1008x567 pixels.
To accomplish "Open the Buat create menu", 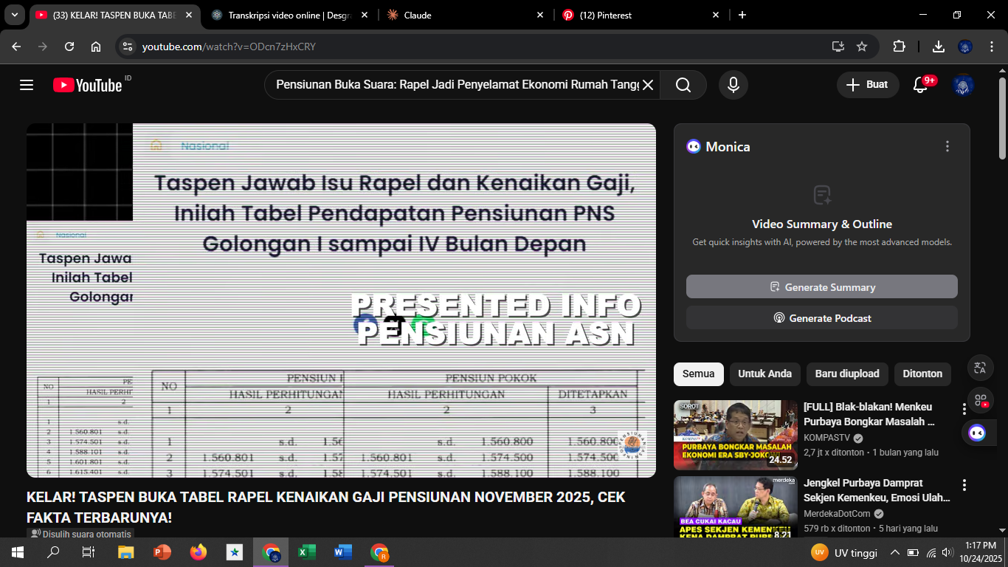I will [x=867, y=85].
